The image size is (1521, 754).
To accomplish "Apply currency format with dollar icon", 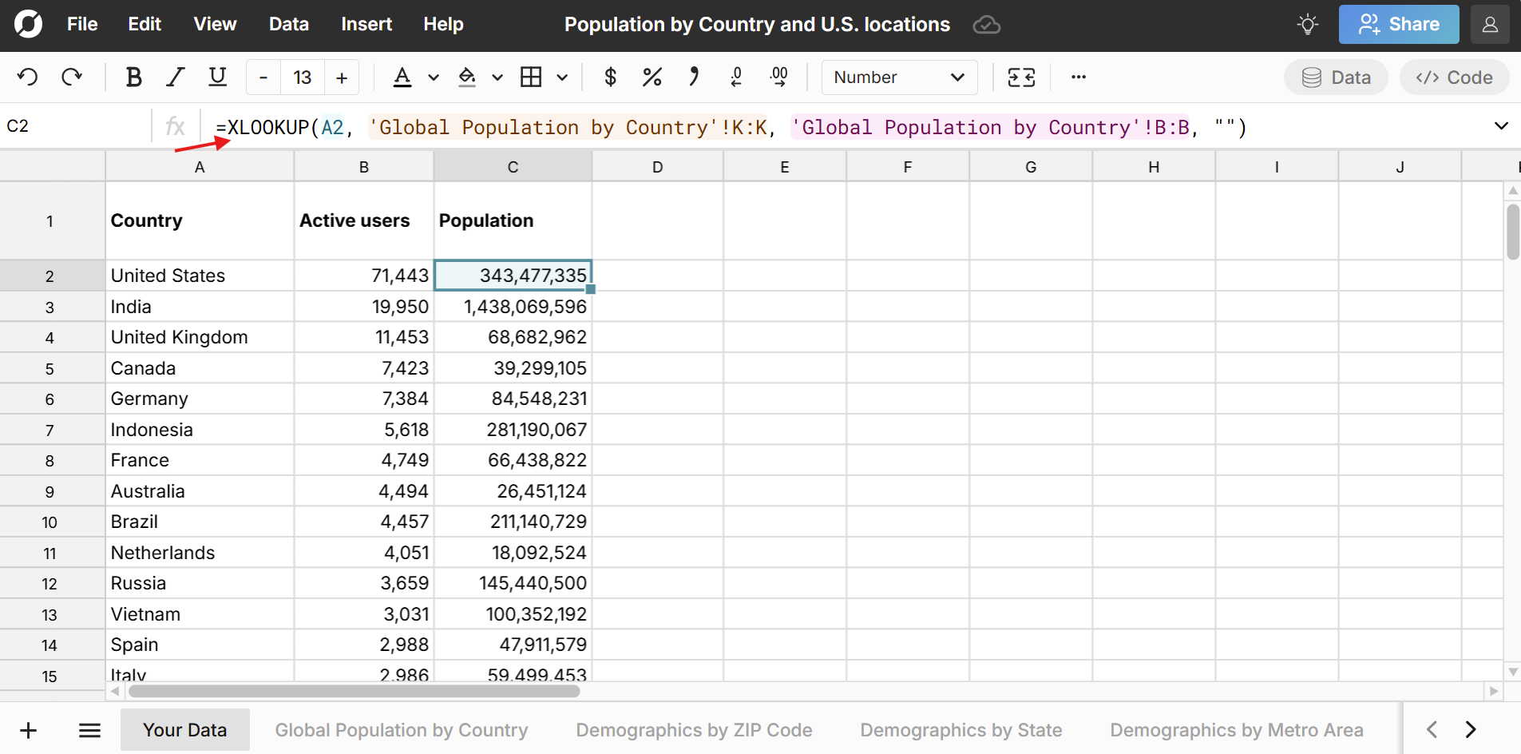I will tap(610, 77).
